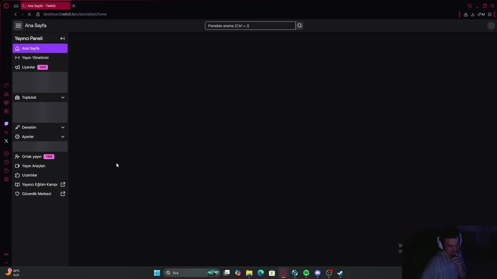497x279 pixels.
Task: Launch Microsoft Edge from the taskbar
Action: 261,273
